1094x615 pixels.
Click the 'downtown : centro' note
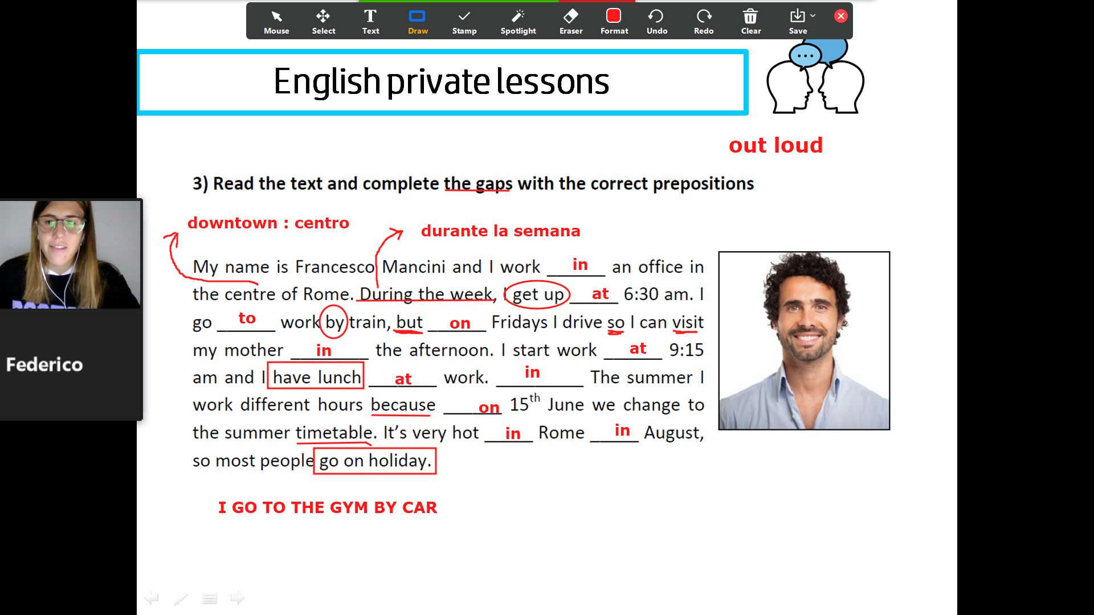pos(268,223)
